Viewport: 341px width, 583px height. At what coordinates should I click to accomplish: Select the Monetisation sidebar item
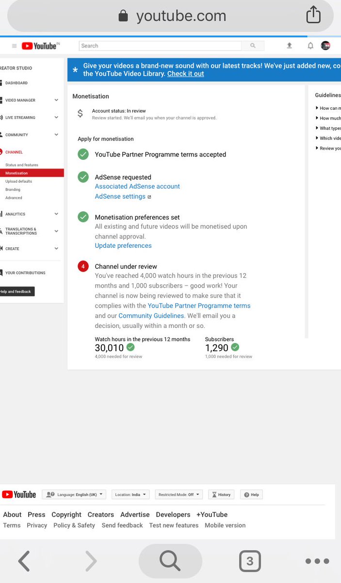[32, 173]
